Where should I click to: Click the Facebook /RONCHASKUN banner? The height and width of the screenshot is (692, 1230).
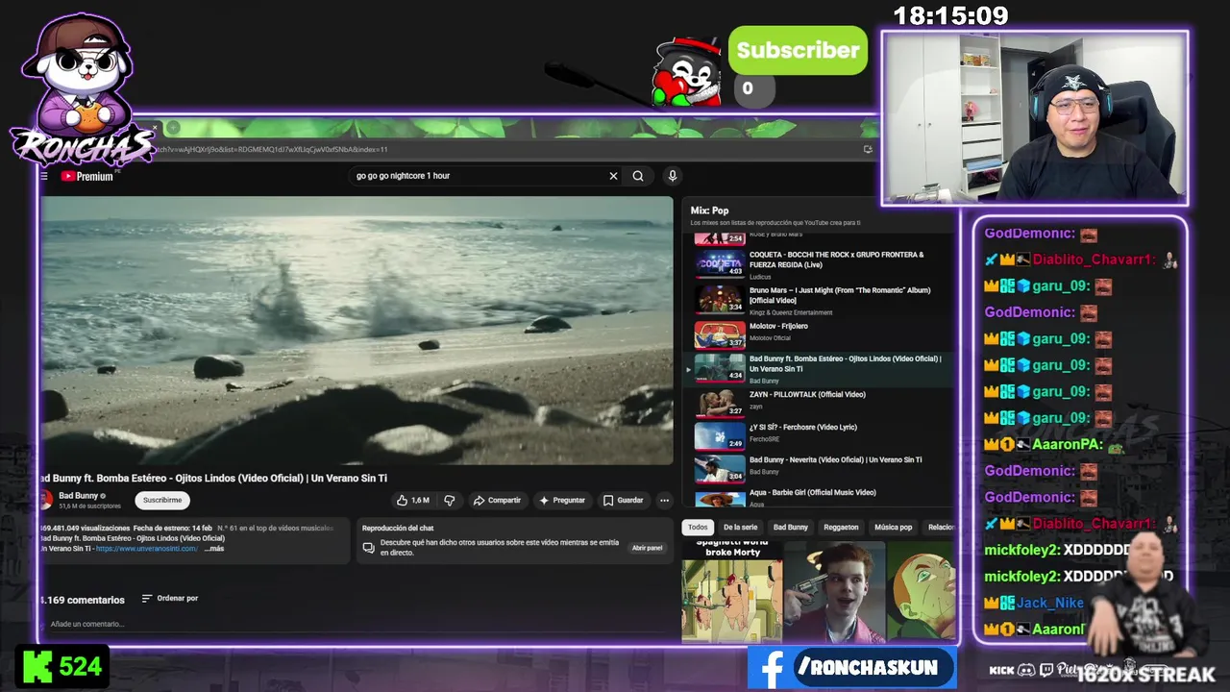851,667
